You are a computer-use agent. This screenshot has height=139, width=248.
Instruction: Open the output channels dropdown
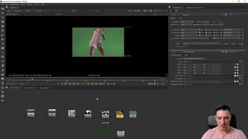click(x=189, y=35)
